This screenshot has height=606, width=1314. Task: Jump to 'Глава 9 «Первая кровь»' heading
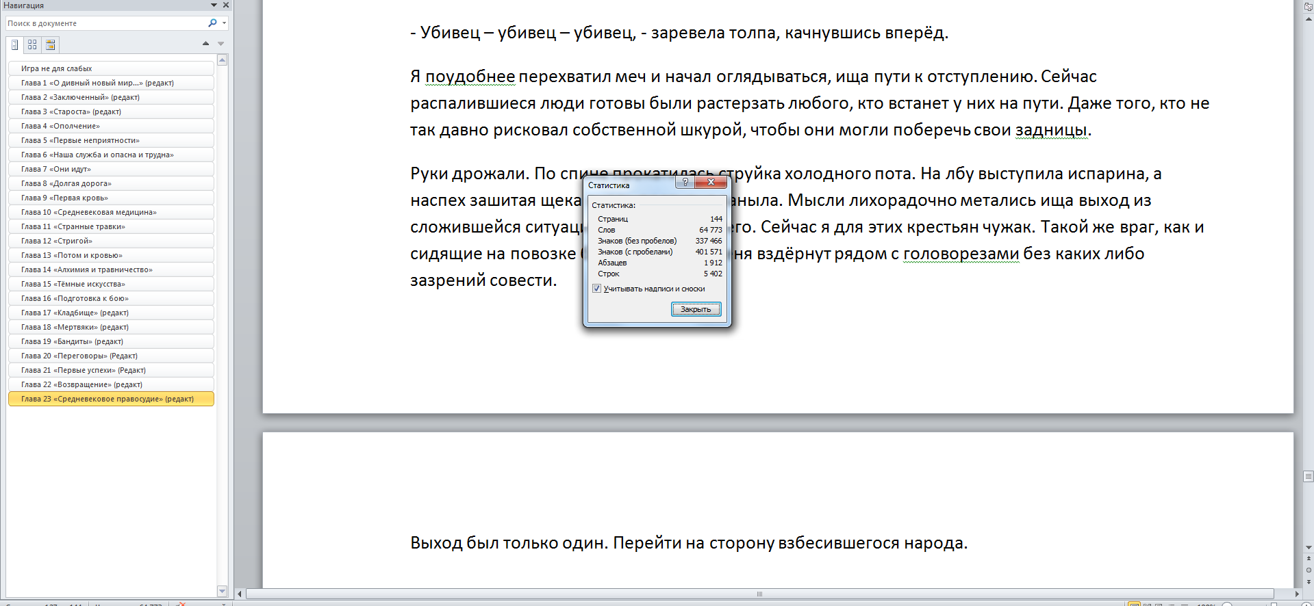tap(64, 198)
